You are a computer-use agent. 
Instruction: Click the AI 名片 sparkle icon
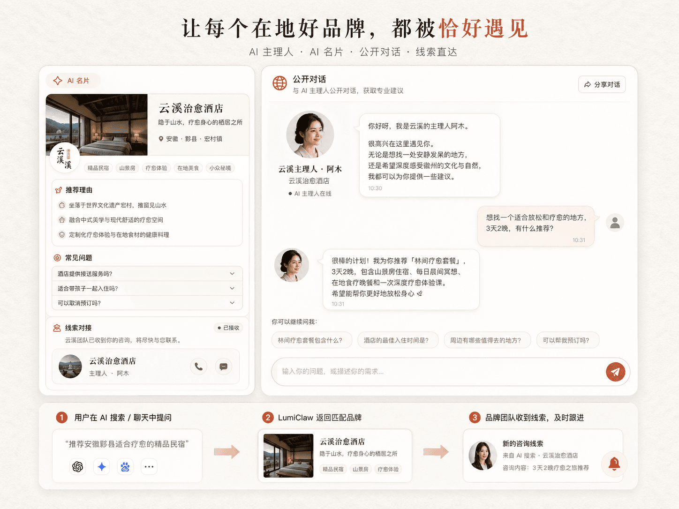[x=58, y=81]
